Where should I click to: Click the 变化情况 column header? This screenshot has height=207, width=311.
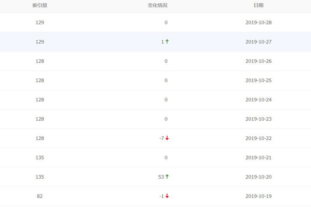coord(158,5)
